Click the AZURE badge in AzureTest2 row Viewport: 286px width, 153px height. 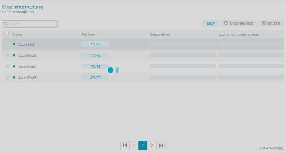click(95, 67)
